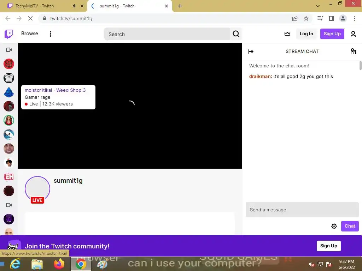Mute the TechyMelTV tab audio icon

(x=74, y=6)
